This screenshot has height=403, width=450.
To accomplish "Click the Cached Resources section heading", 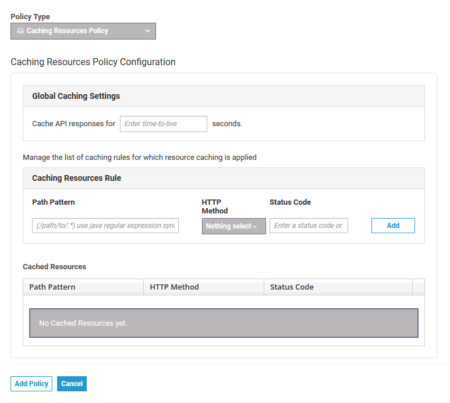I will [54, 267].
